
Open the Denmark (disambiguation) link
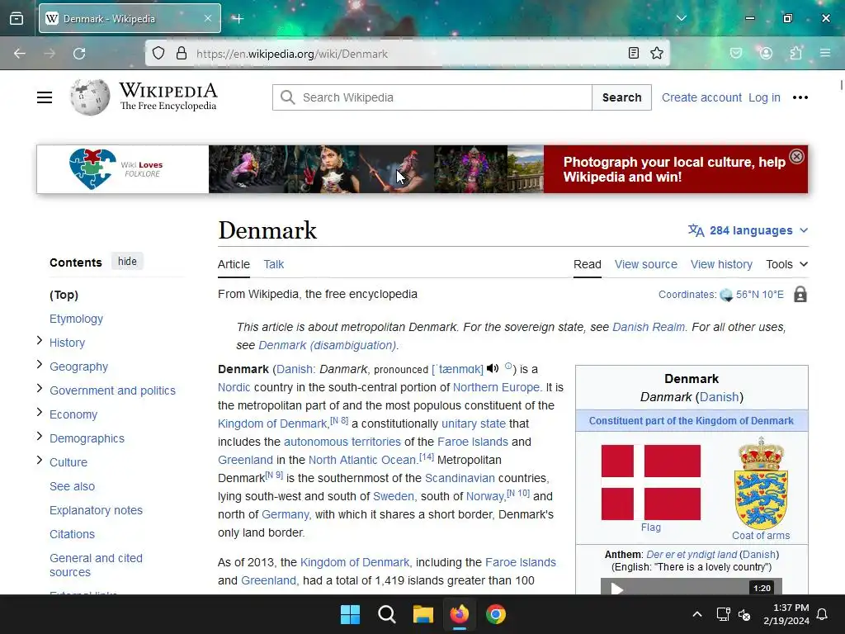327,345
